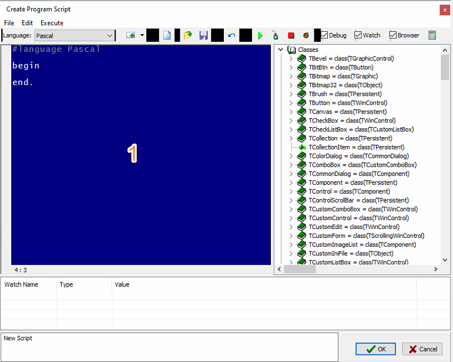Confirm with the OK button
453x362 pixels.
pyautogui.click(x=375, y=349)
